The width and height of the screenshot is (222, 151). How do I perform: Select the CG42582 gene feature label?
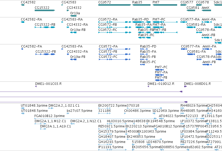click(28, 2)
